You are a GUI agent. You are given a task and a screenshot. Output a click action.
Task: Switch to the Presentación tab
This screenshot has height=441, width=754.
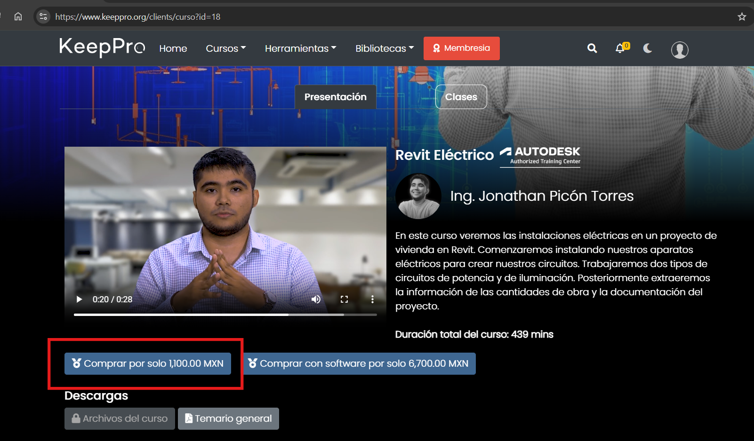336,97
